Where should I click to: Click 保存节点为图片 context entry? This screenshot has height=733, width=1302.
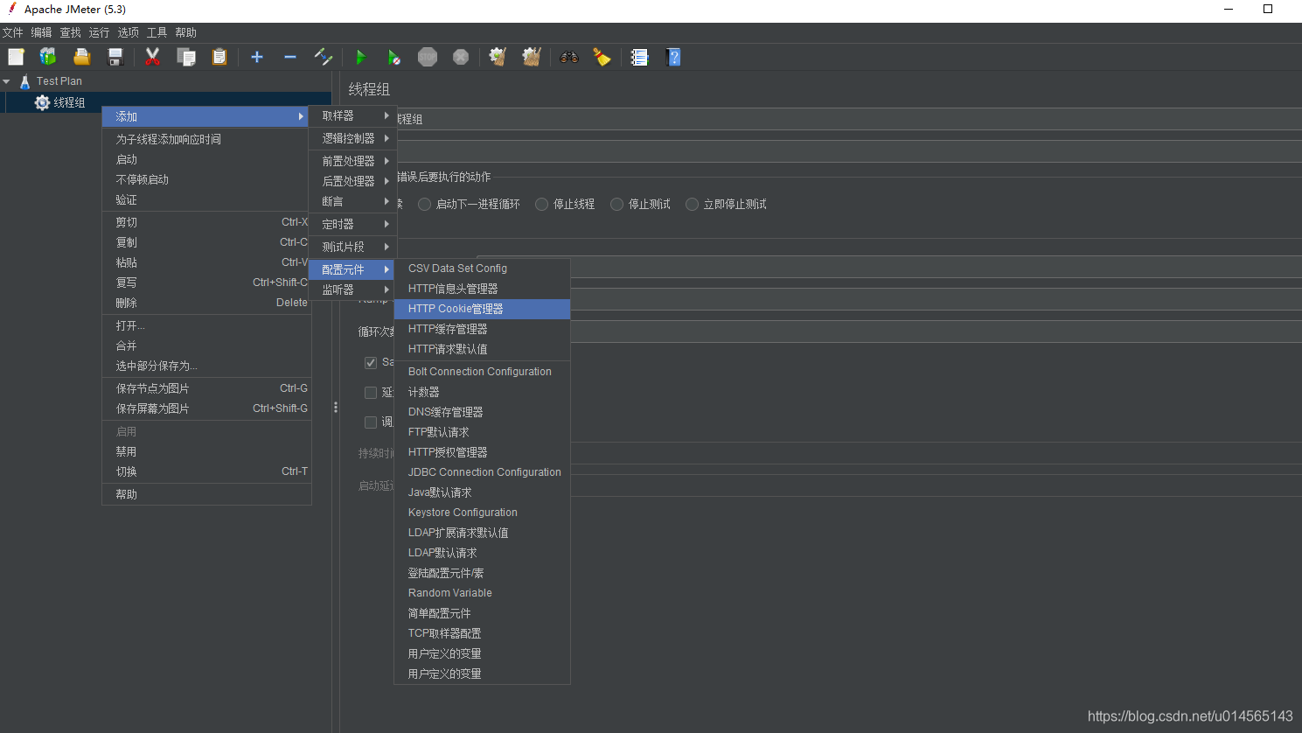(x=206, y=388)
